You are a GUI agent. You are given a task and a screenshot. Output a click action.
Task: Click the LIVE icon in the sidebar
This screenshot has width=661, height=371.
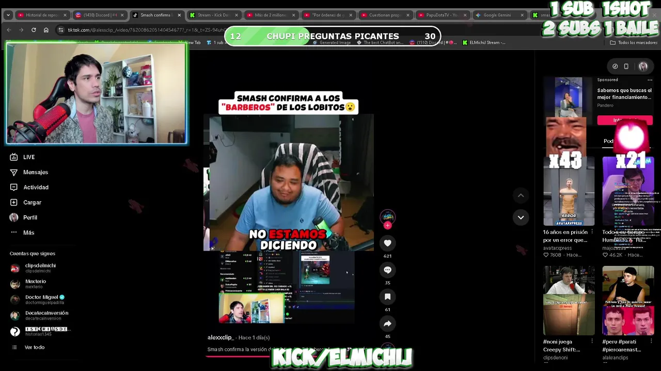click(x=14, y=157)
